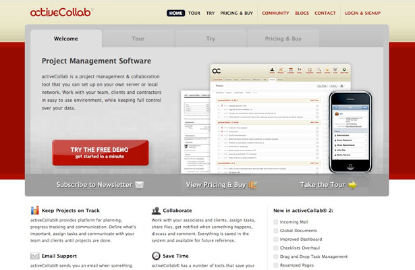Open the COMMUNITY link

pos(275,13)
